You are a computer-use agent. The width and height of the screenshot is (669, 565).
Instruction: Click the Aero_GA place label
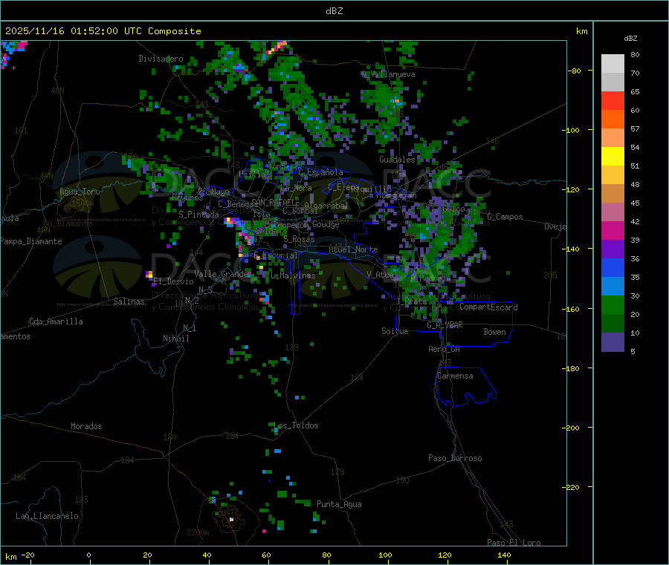coord(444,349)
